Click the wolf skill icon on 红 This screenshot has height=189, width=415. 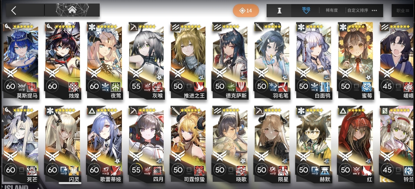pos(366,170)
